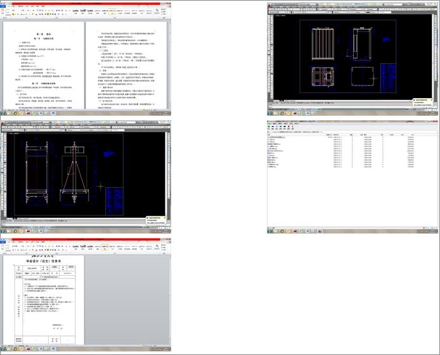The image size is (440, 355).
Task: Click Paste icon in chapter-text Word window
Action: [3, 11]
